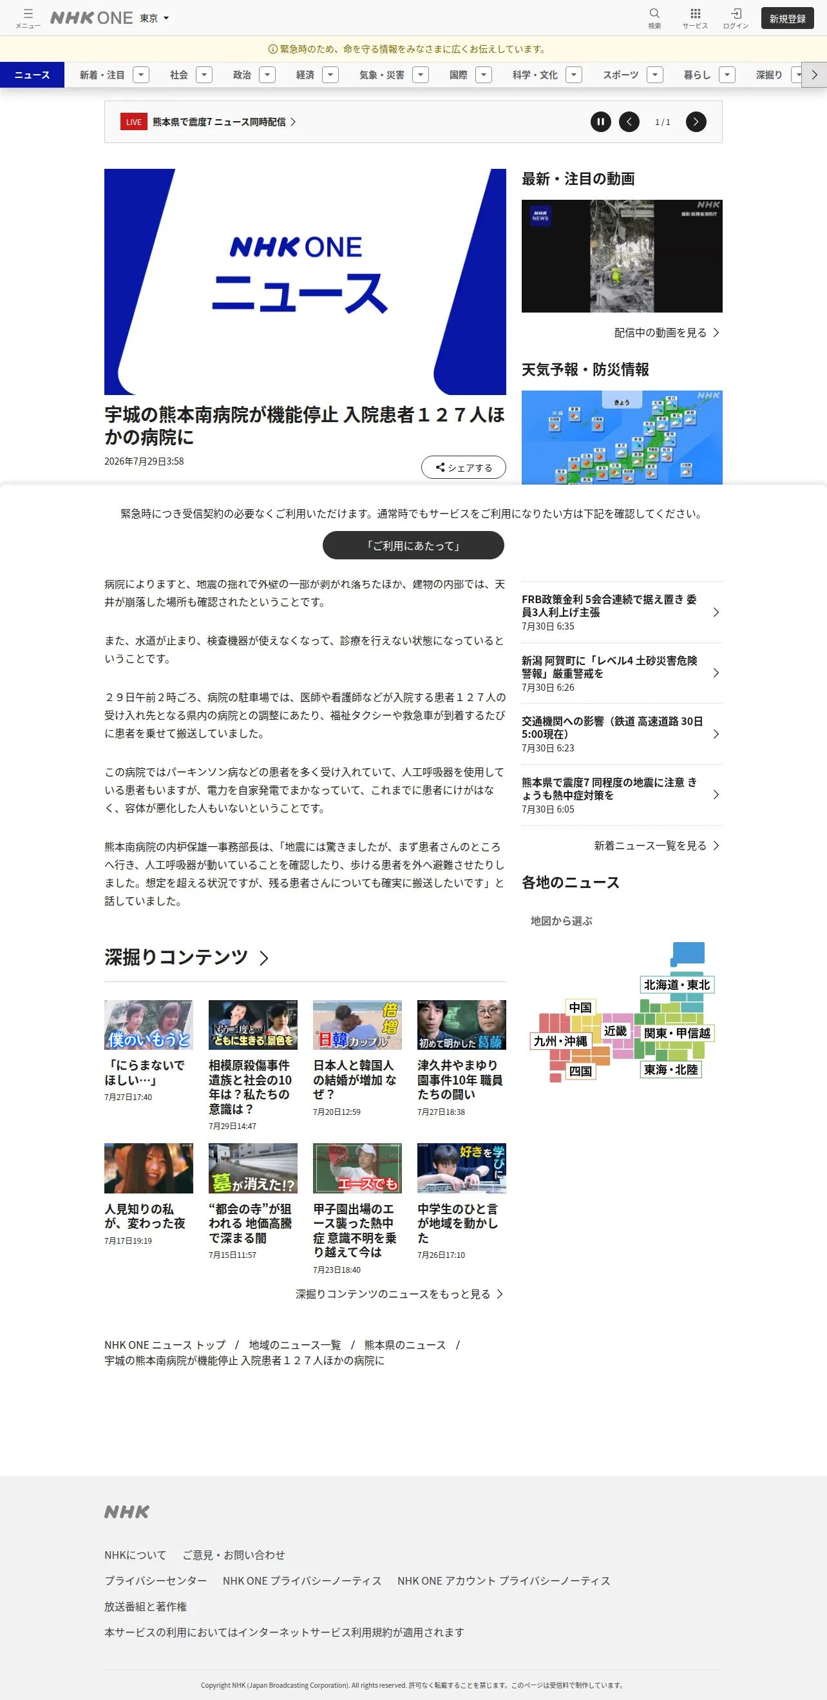827x1700 pixels.
Task: Open 津久井やまゆり園事件10年 article title
Action: [x=461, y=1079]
